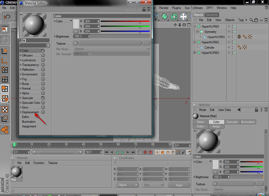Enable the Displacement channel checkbox
269x196 pixels.
tap(43, 112)
